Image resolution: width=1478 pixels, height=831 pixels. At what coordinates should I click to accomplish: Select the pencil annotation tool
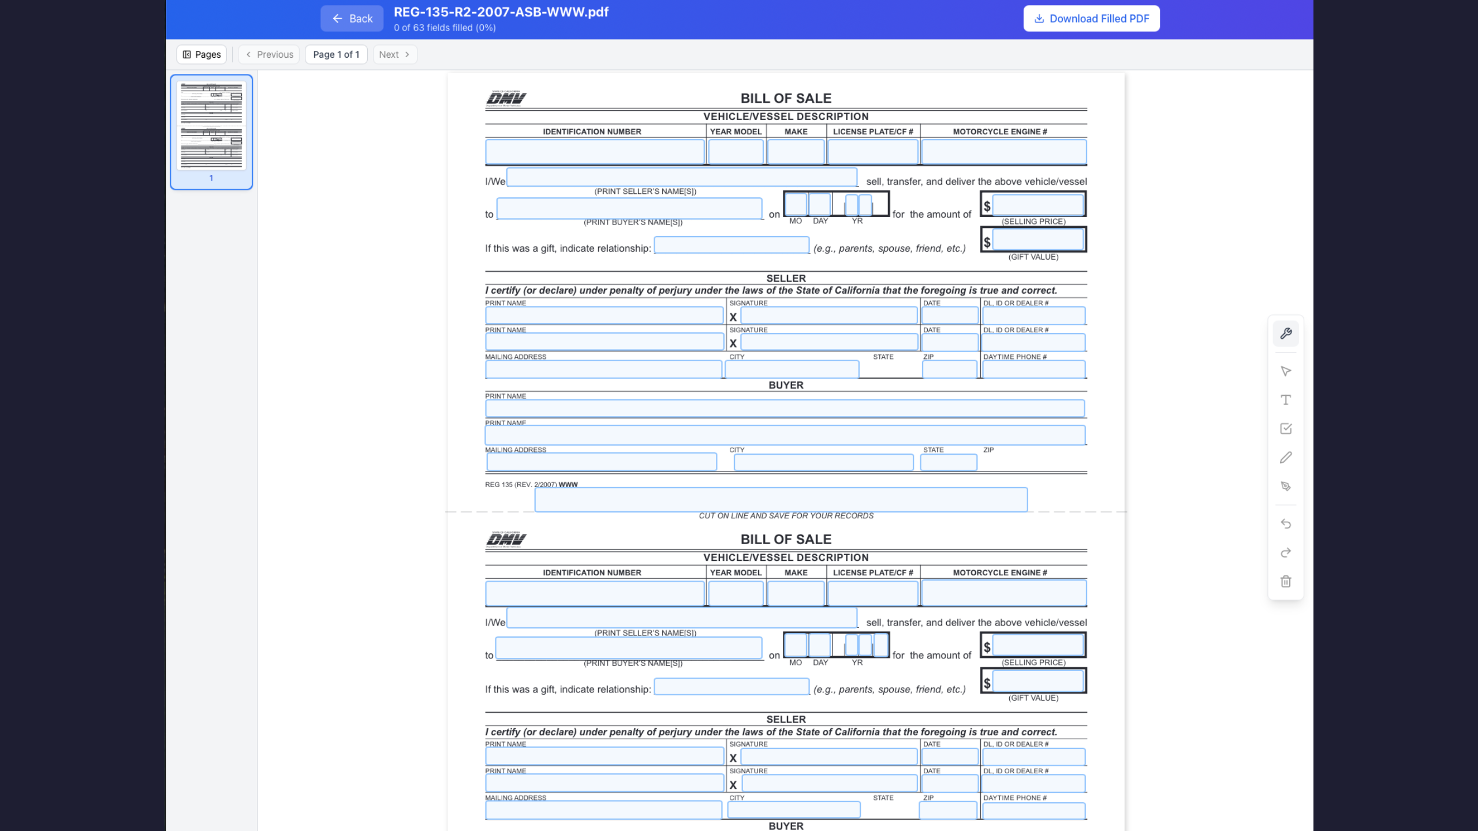pyautogui.click(x=1285, y=457)
